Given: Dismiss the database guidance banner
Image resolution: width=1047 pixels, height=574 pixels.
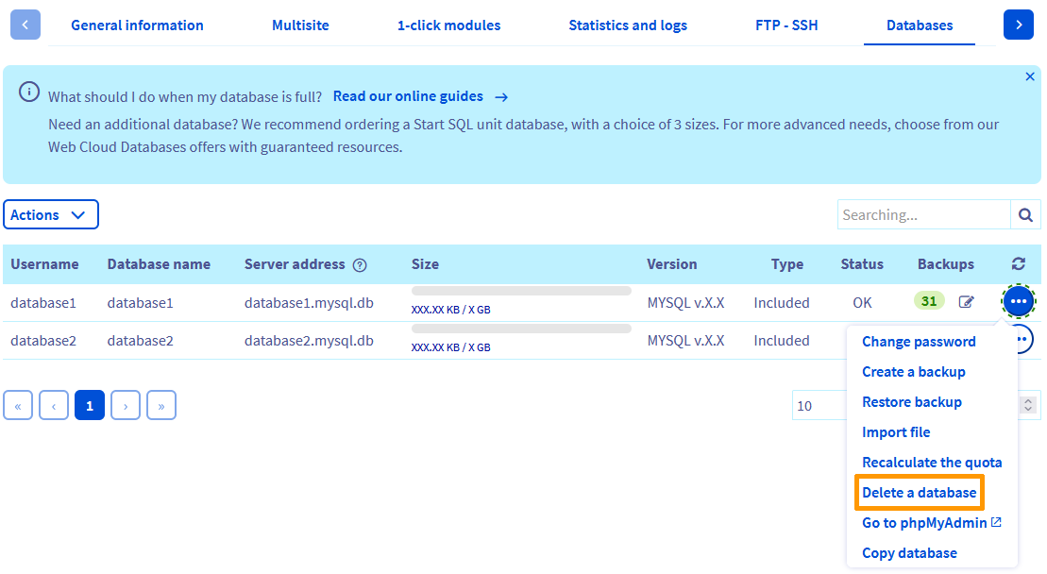Looking at the screenshot, I should tap(1030, 76).
